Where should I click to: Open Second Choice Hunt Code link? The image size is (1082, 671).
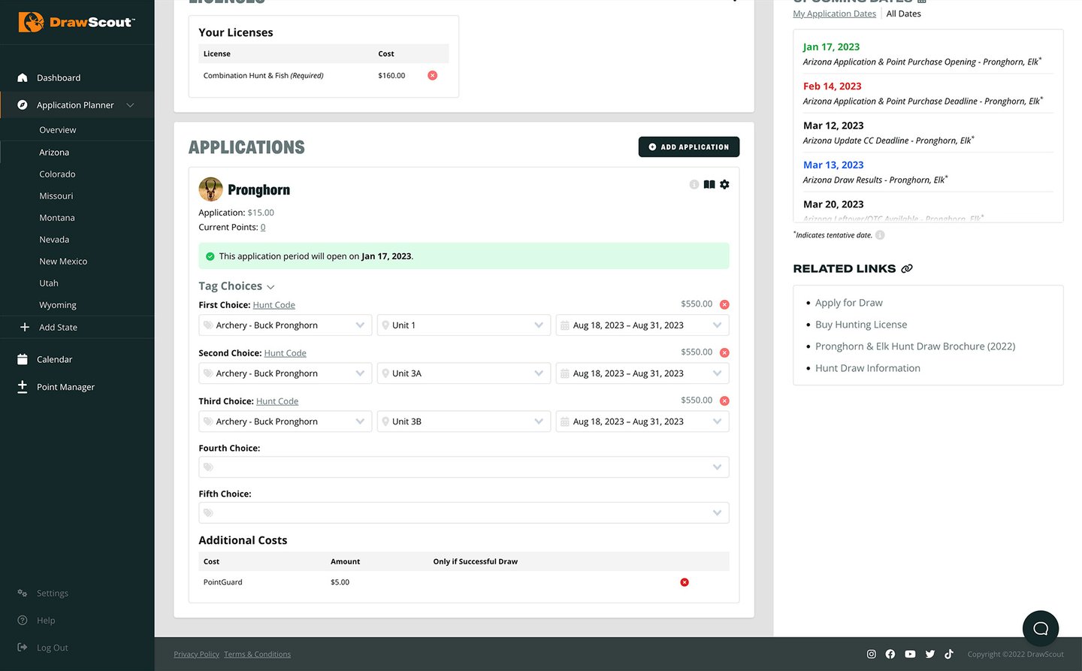[x=286, y=353]
